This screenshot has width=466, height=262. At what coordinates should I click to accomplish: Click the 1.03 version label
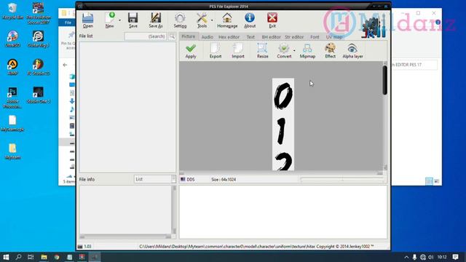tap(87, 246)
